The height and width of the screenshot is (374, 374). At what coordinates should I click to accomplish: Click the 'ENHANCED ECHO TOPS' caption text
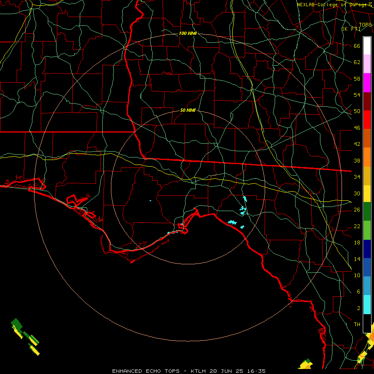click(146, 371)
